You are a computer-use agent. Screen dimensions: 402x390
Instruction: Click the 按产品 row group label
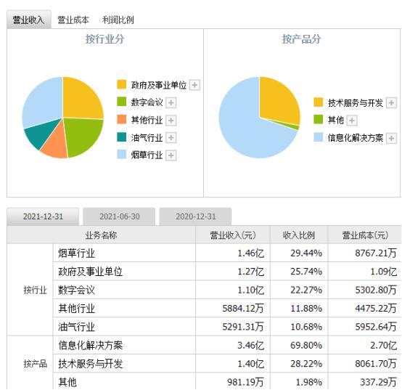[35, 364]
